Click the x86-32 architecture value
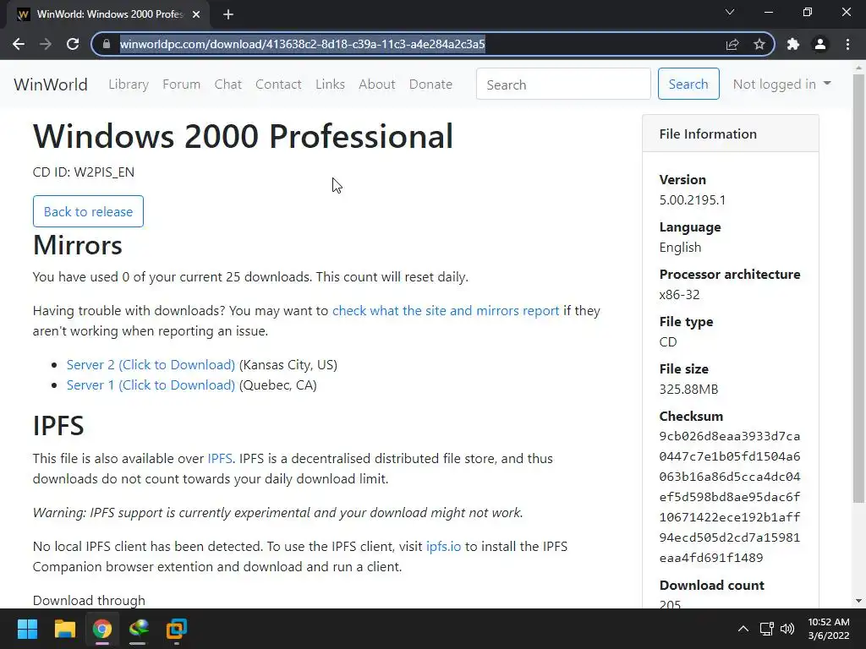The width and height of the screenshot is (866, 649). coord(679,295)
